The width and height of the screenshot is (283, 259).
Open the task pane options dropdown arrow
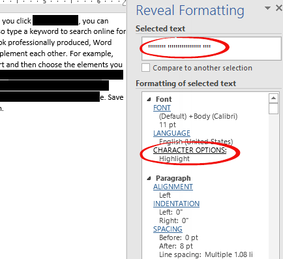point(267,8)
